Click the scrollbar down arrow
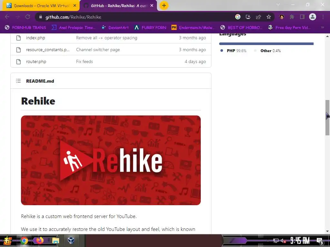Image resolution: width=330 pixels, height=247 pixels. click(x=327, y=231)
